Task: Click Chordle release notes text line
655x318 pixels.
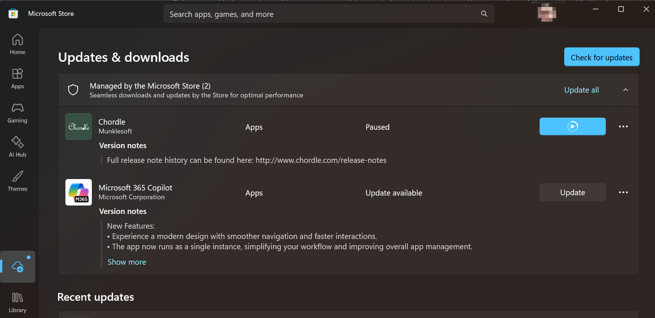Action: pos(246,160)
